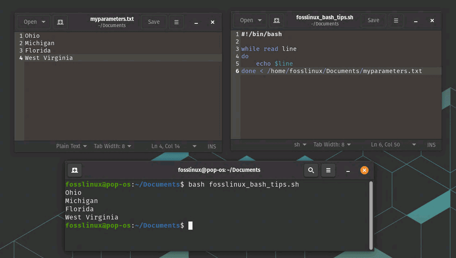This screenshot has height=258, width=456.
Task: Save the myparameters.txt file
Action: pos(154,22)
